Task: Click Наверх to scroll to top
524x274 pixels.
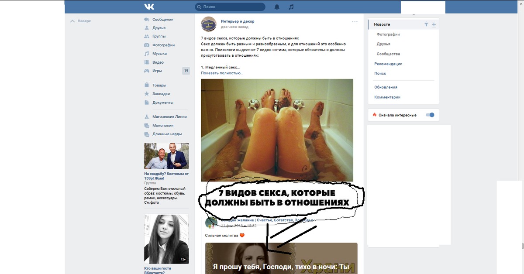Action: coord(84,21)
